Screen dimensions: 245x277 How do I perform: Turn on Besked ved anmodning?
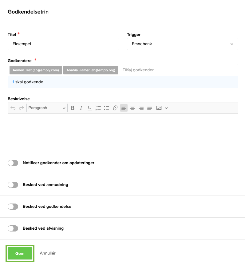[13, 185]
